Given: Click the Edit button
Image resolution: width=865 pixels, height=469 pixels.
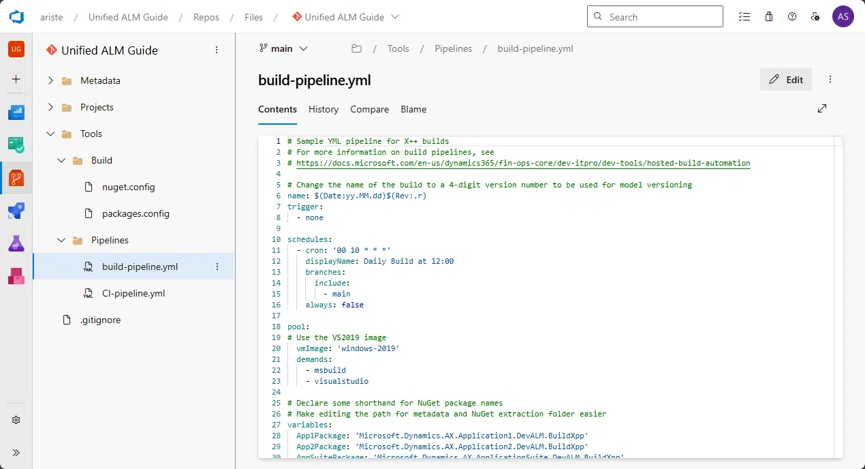Looking at the screenshot, I should pos(785,79).
